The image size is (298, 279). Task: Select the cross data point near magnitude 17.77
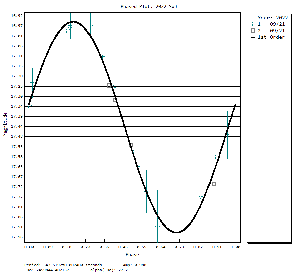click(x=201, y=196)
